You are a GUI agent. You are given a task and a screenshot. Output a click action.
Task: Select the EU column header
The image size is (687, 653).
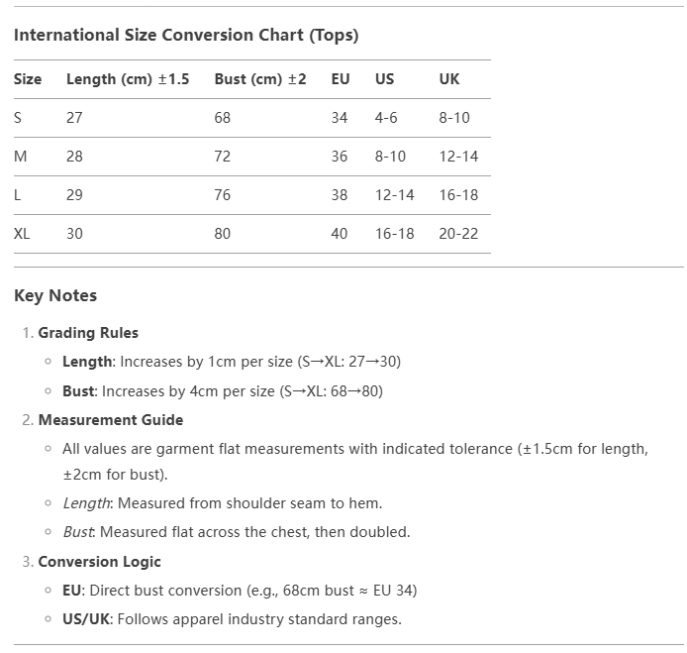(341, 79)
